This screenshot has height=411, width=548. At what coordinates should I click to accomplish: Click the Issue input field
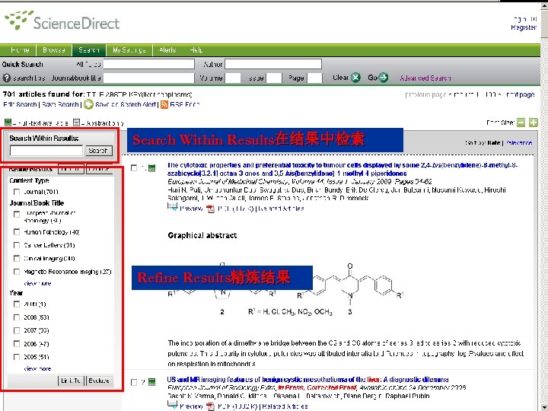point(274,78)
